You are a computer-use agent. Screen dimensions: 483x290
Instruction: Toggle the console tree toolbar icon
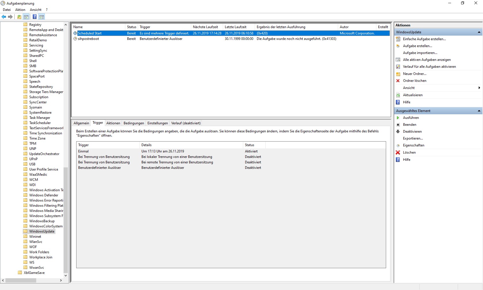pyautogui.click(x=26, y=17)
